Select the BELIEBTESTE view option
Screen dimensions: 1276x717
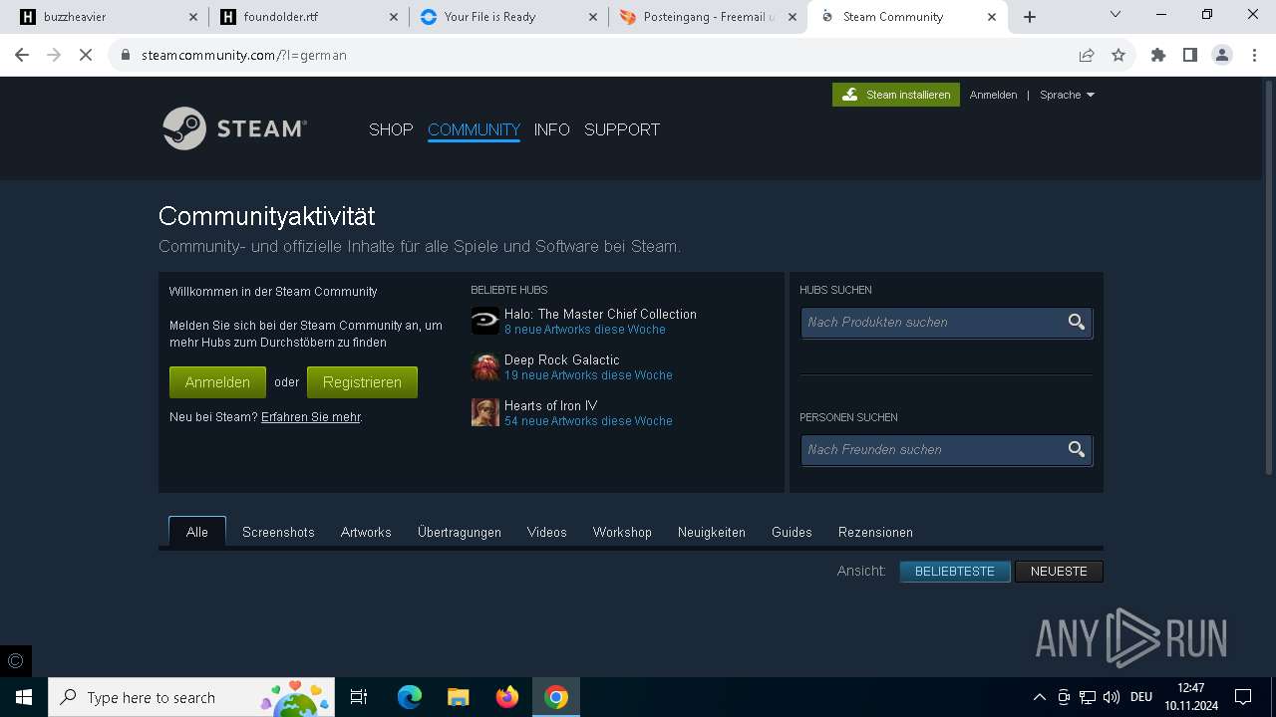pyautogui.click(x=955, y=572)
